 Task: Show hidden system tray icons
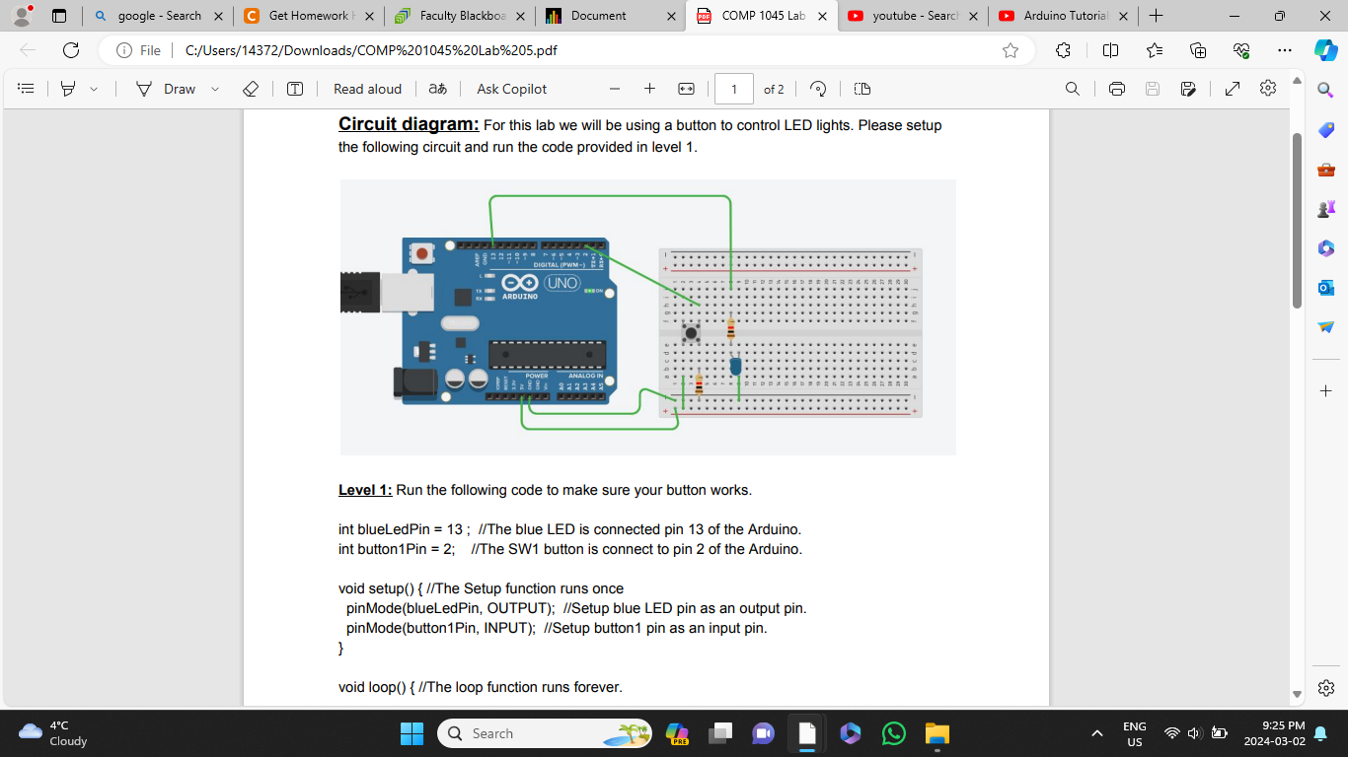point(1096,733)
